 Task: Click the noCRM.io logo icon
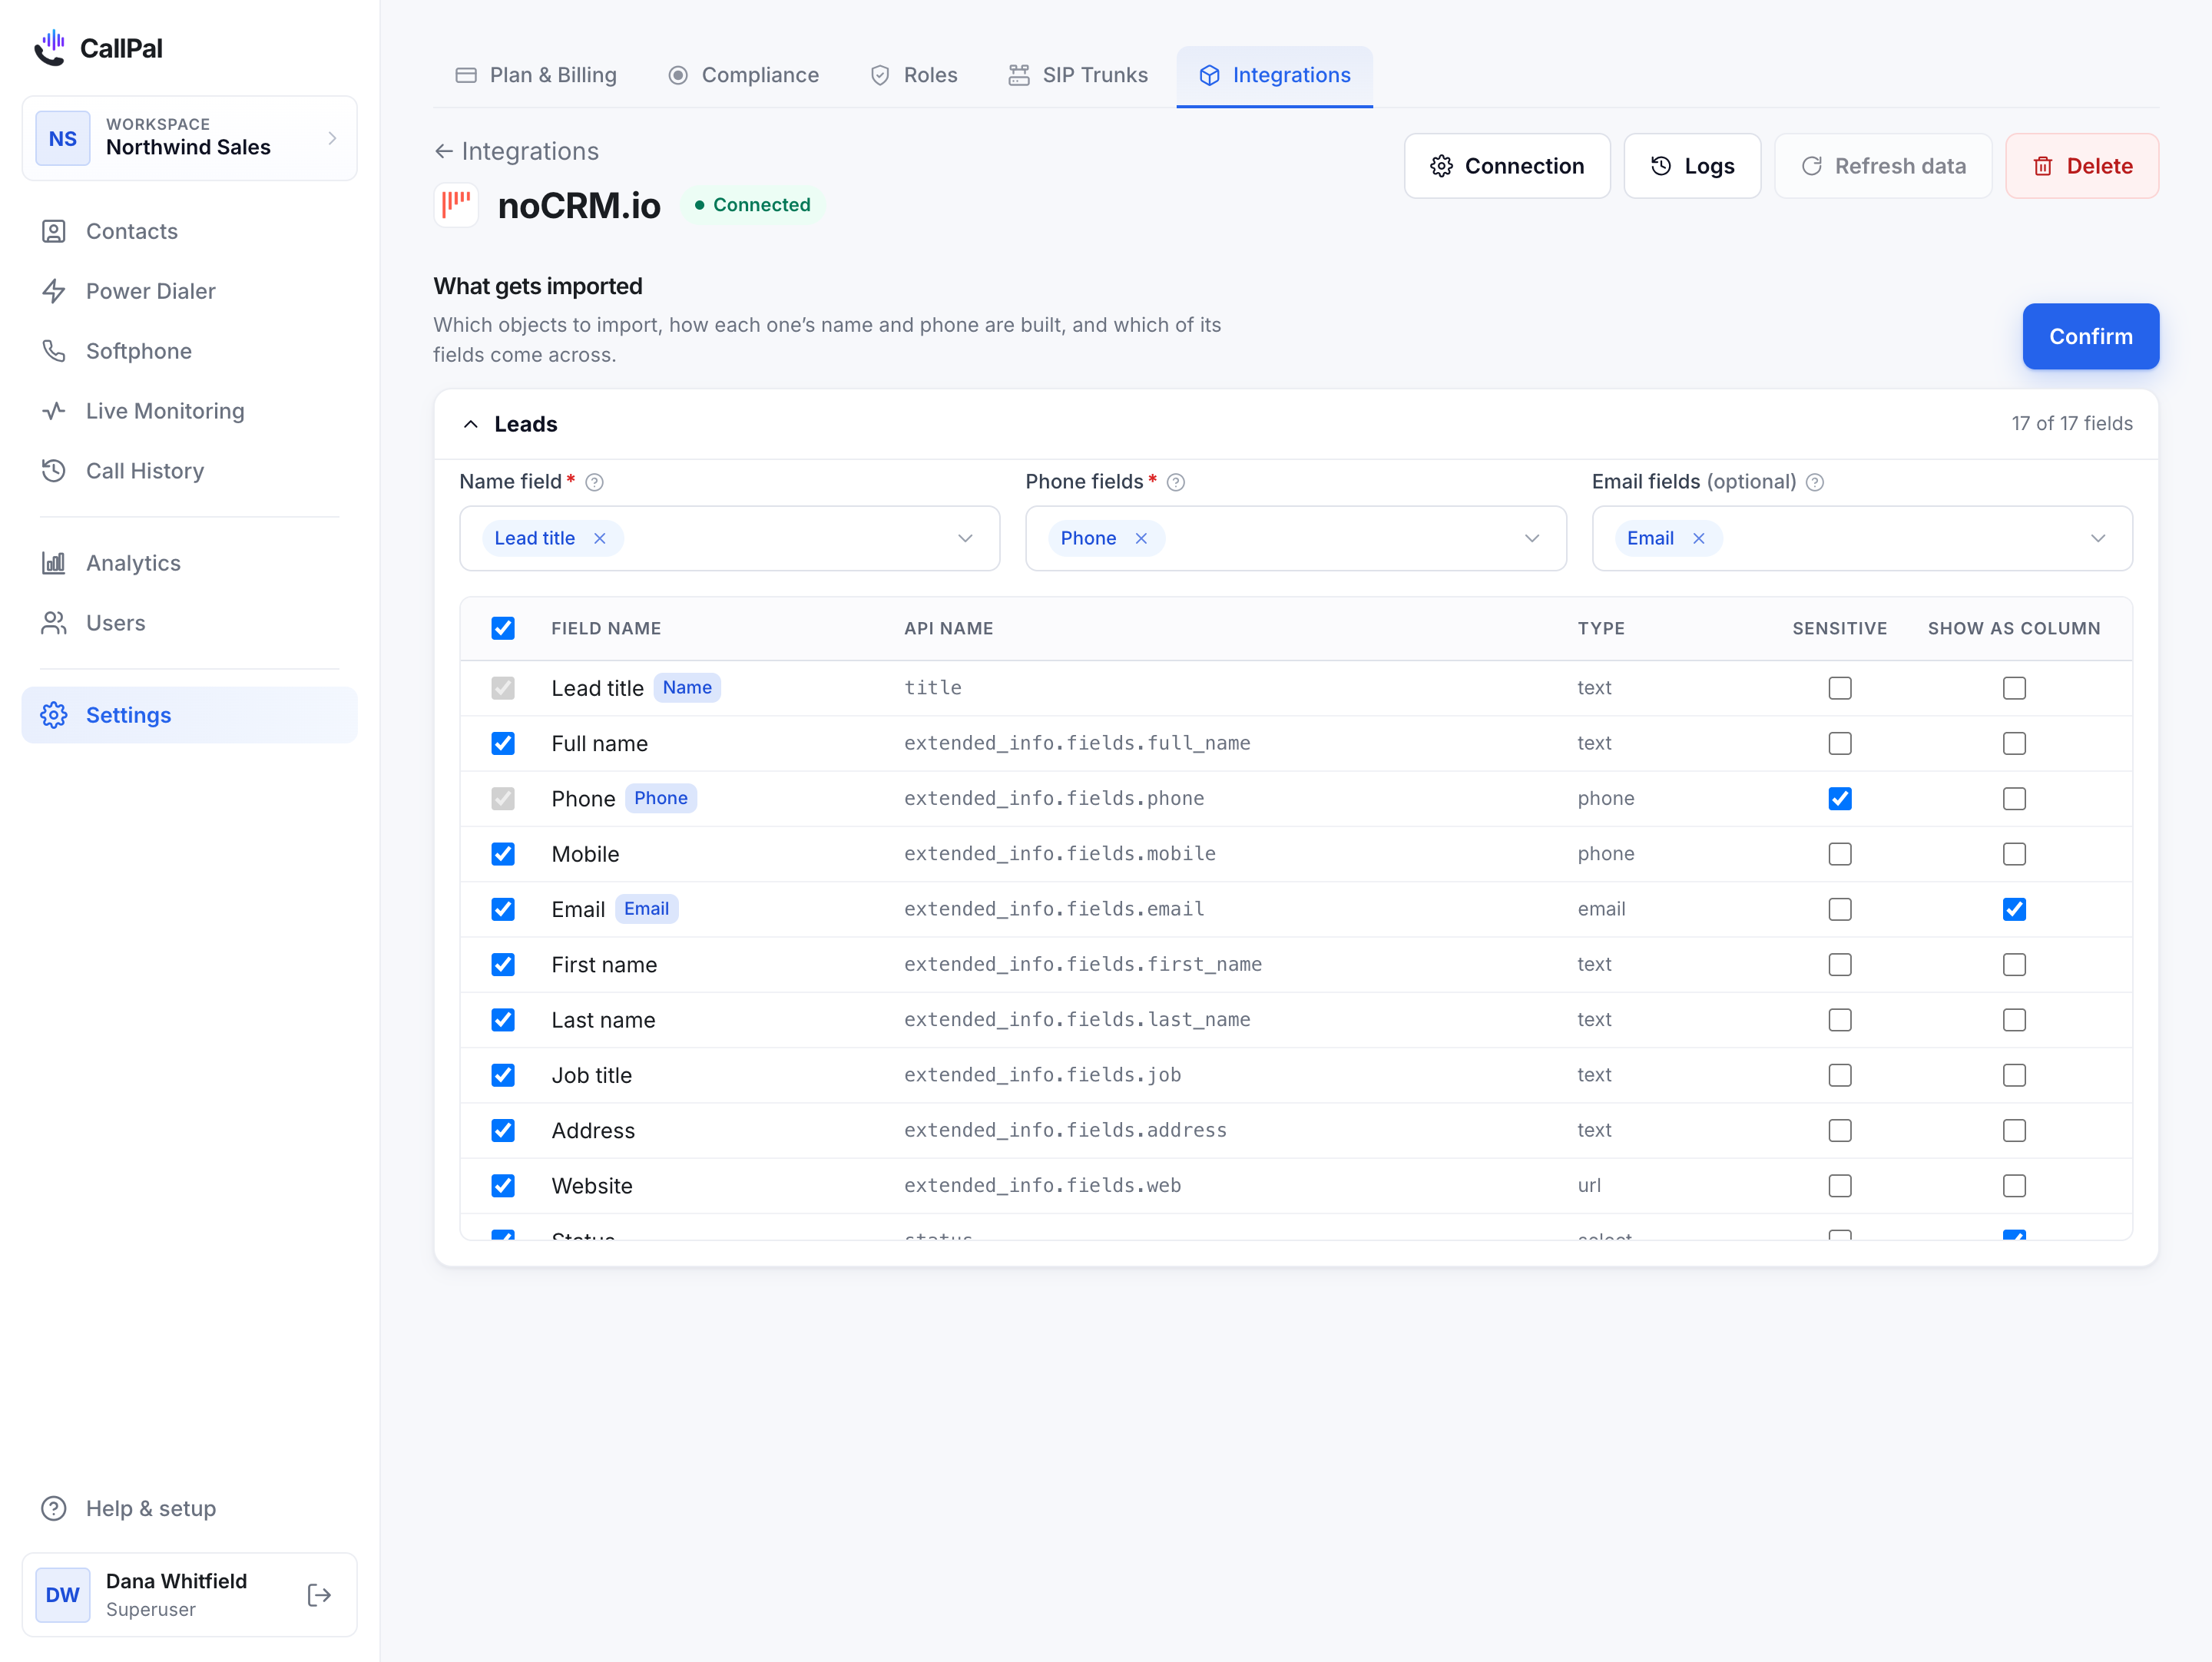(x=456, y=204)
